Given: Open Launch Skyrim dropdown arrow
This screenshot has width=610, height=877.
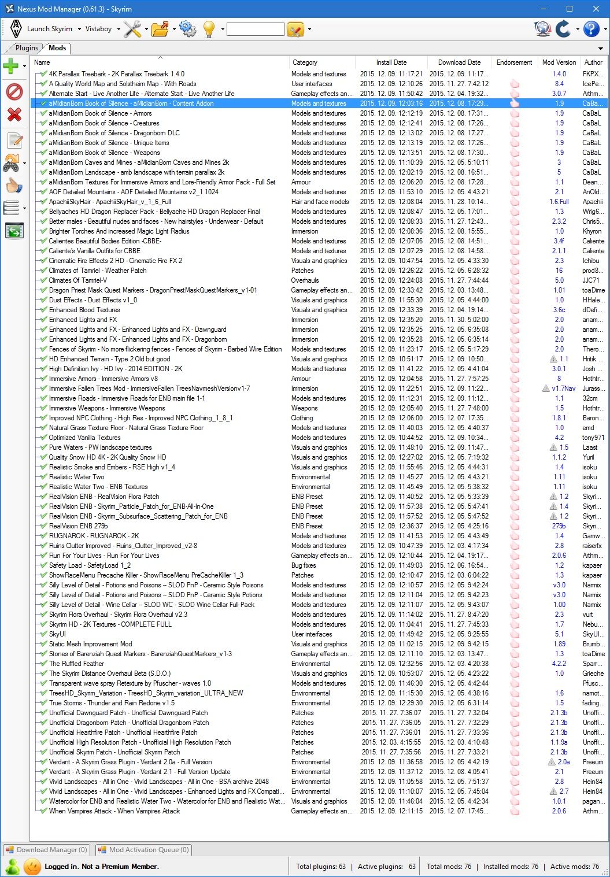Looking at the screenshot, I should click(x=79, y=29).
